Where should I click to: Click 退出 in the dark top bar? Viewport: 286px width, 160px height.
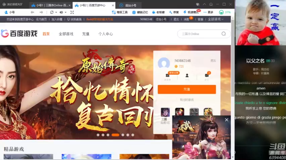click(x=176, y=19)
